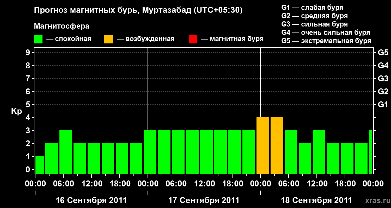
Task: Click the second orange Kp 4 bar on 18 September
Action: [277, 145]
